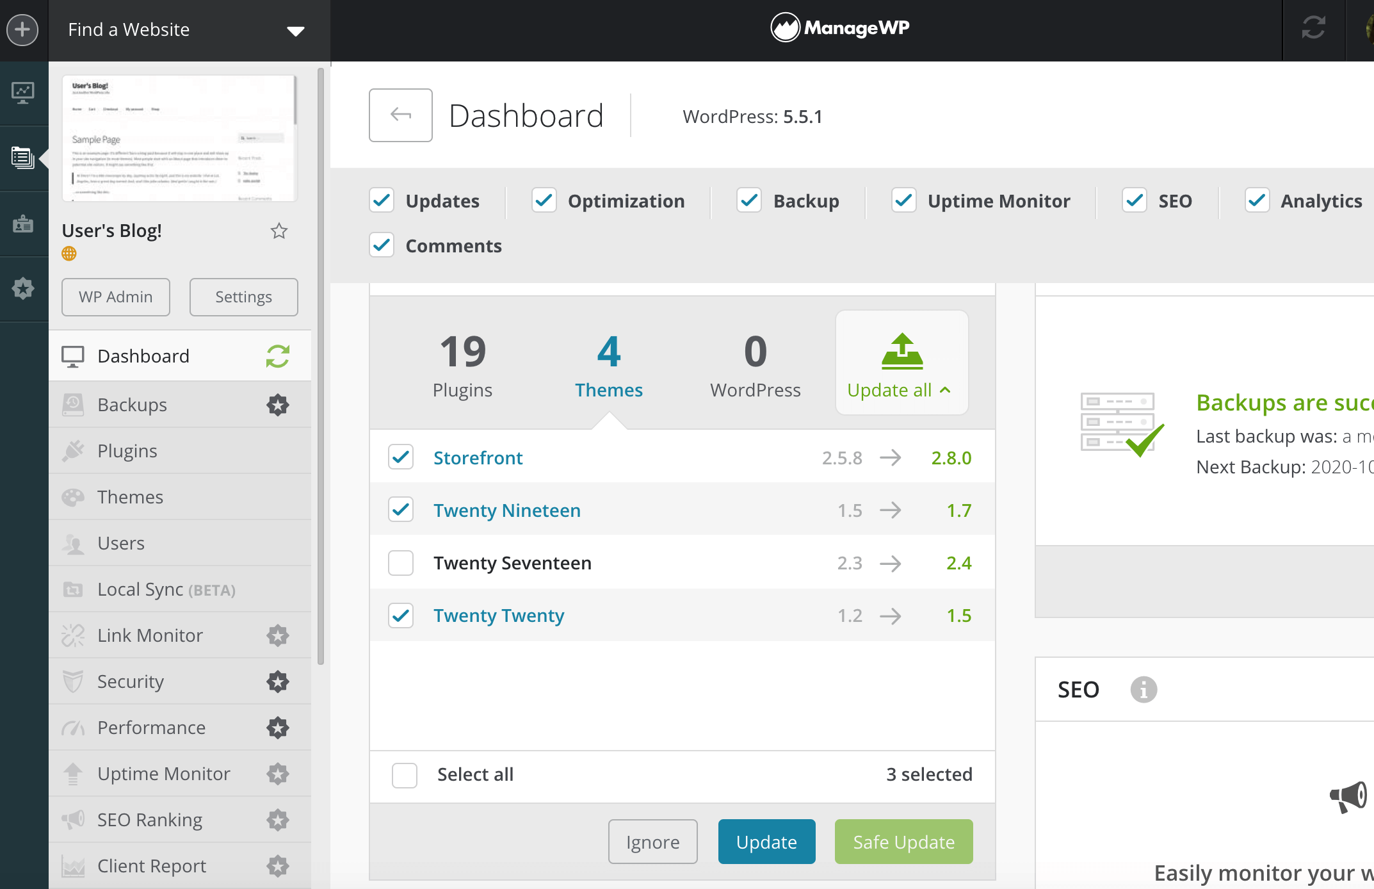Click the add website plus icon

[22, 29]
